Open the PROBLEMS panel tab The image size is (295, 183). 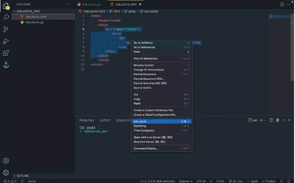[x=87, y=120]
